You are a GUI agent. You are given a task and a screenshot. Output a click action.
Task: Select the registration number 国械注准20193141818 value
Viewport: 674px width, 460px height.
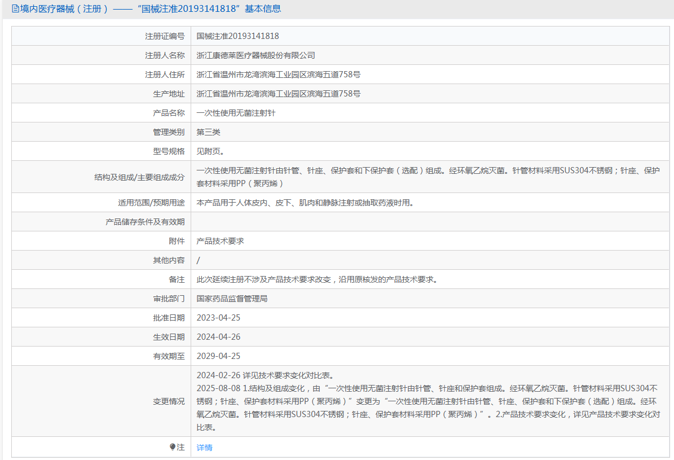[237, 36]
